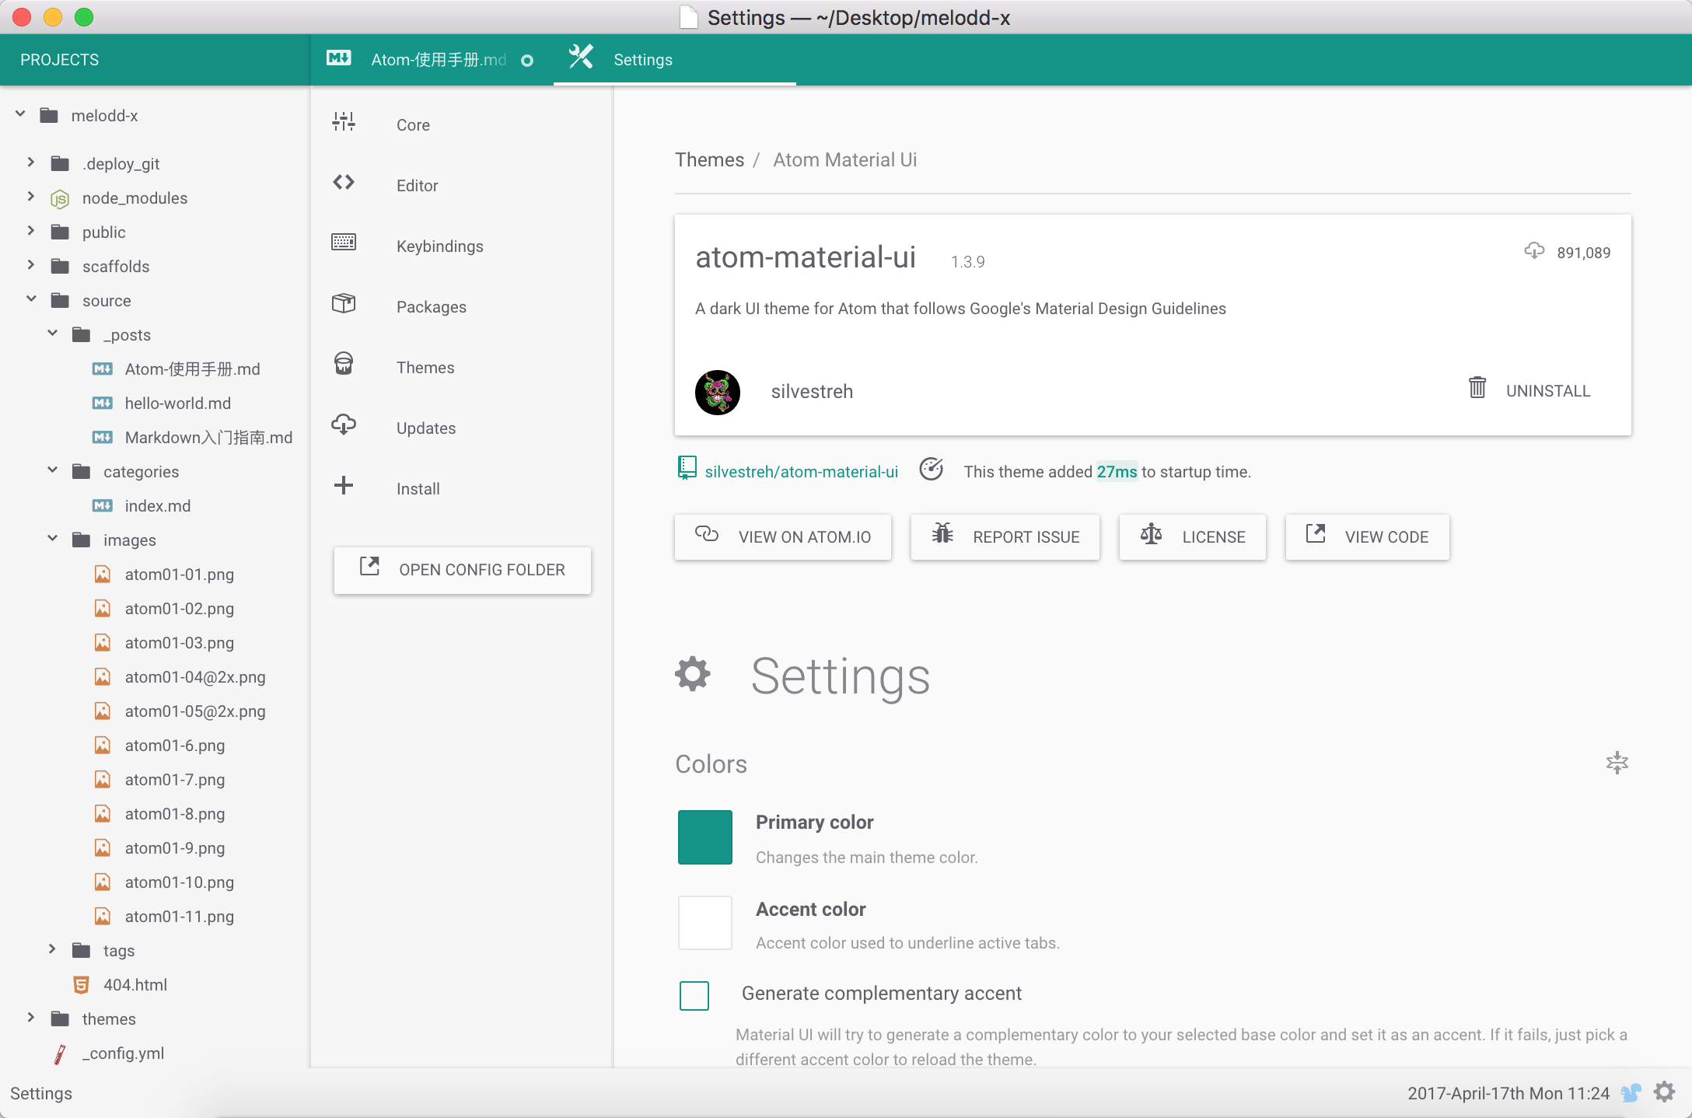Open the Primary color swatch picker
The height and width of the screenshot is (1118, 1692).
click(x=704, y=837)
